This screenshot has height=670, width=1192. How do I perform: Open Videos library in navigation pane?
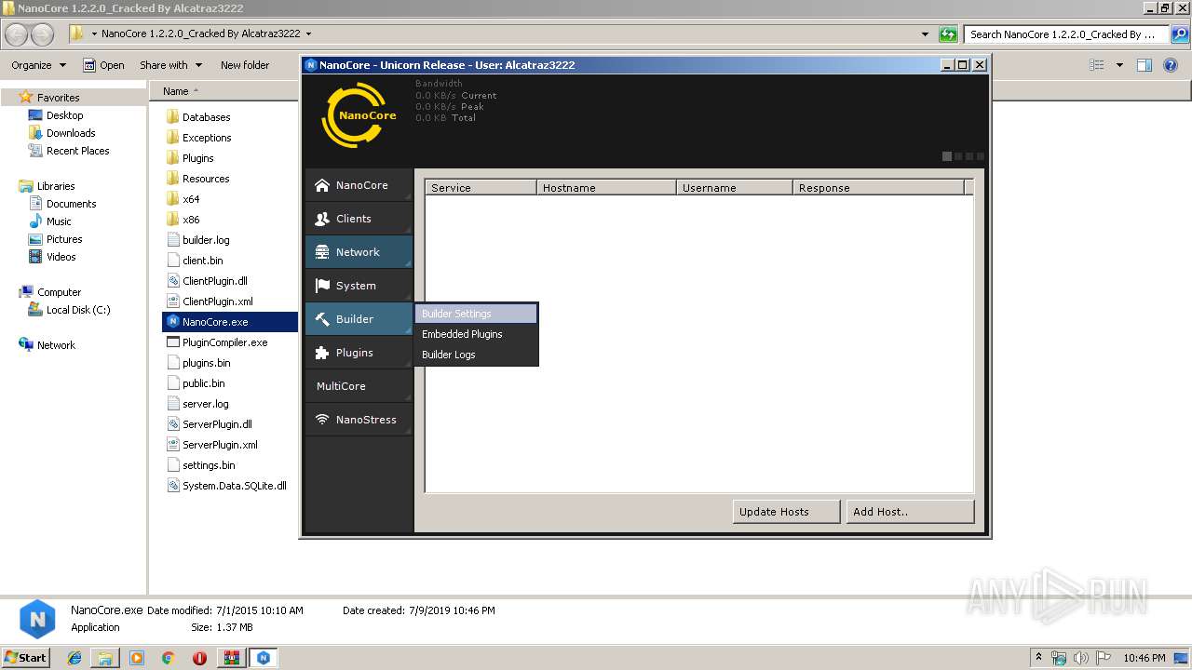coord(52,257)
